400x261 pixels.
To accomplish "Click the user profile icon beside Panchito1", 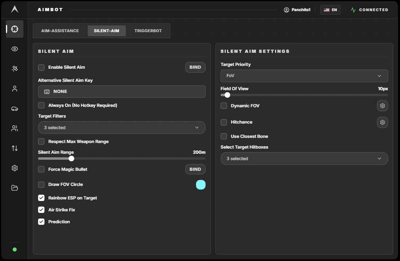I will point(287,10).
